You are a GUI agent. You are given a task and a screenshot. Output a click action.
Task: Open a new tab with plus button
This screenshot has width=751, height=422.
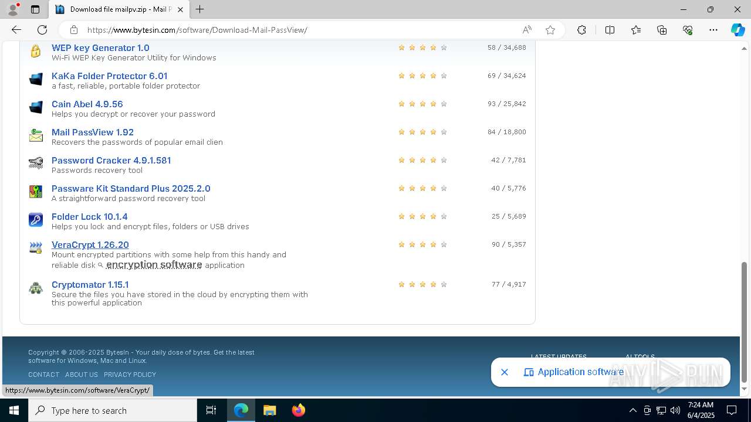pyautogui.click(x=200, y=9)
